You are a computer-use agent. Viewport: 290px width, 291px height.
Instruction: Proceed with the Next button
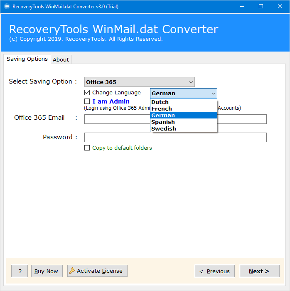click(259, 271)
